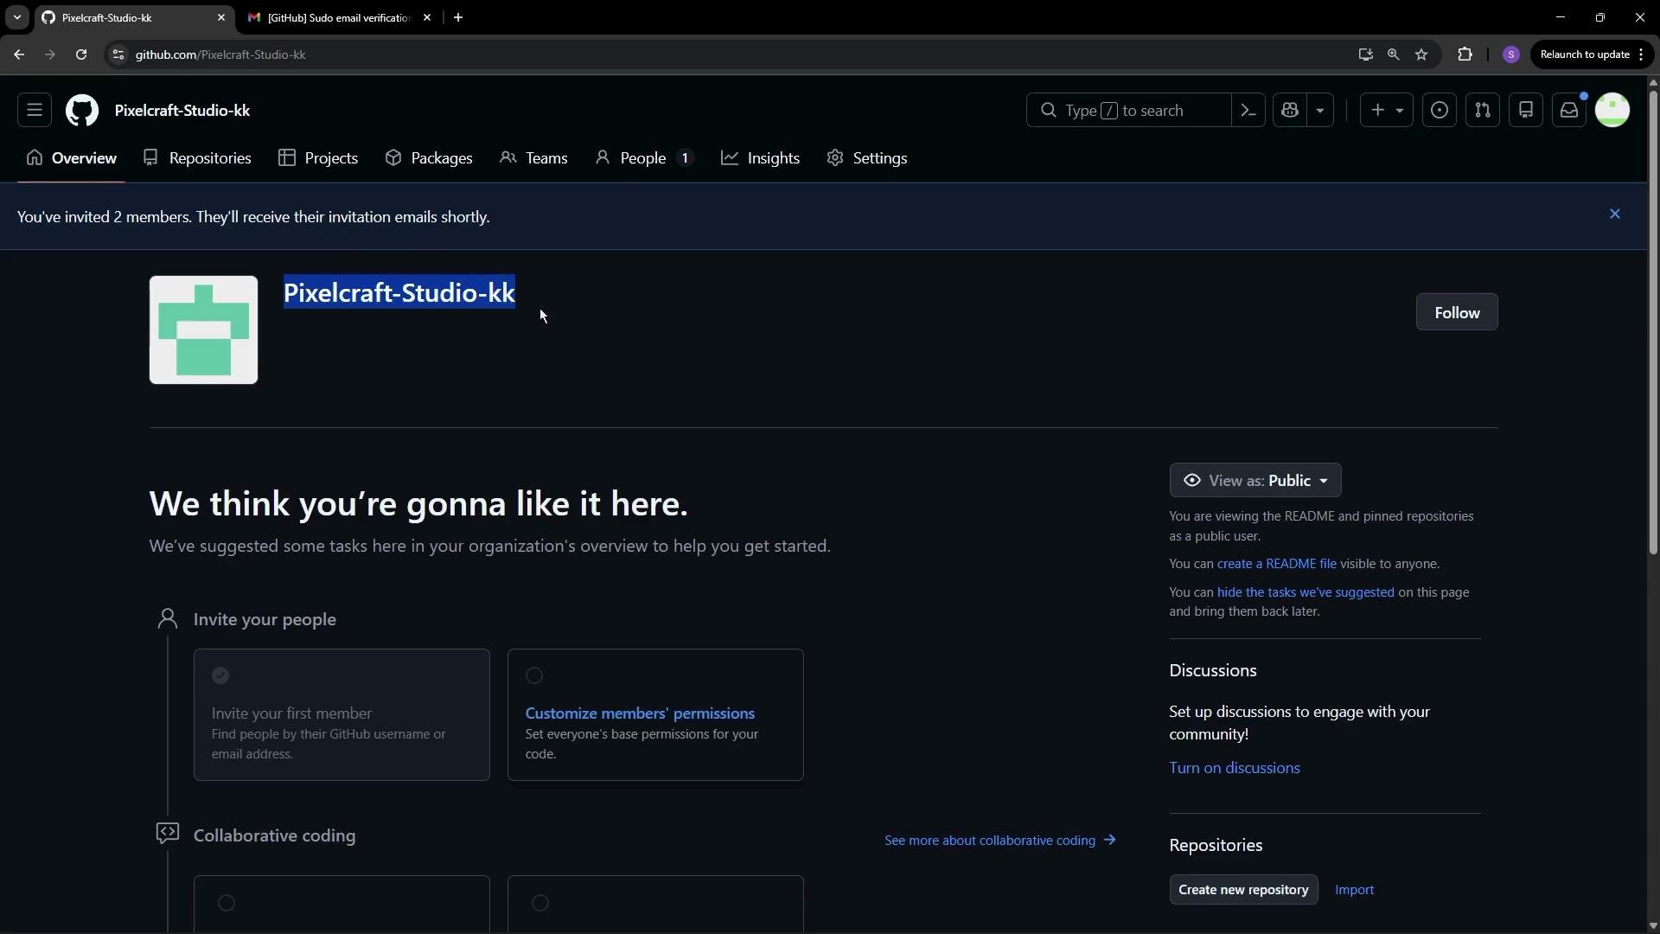
Task: Click the install app icon in address bar
Action: [x=1365, y=54]
